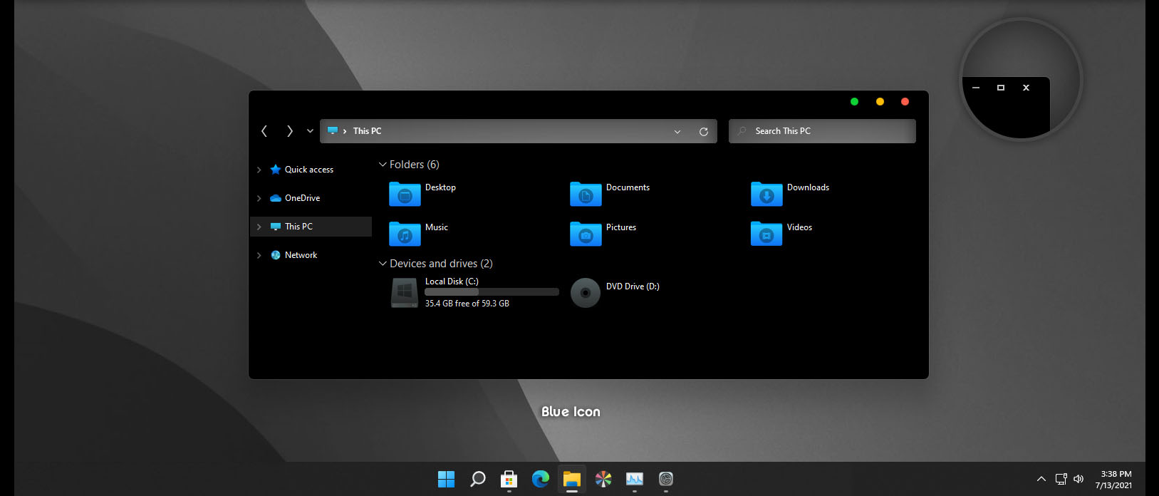1159x496 pixels.
Task: Select Network in the sidebar
Action: [293, 255]
